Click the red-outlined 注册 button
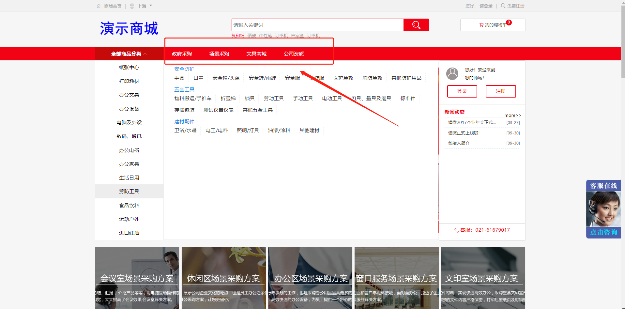Screen dimensions: 625x309 501,91
